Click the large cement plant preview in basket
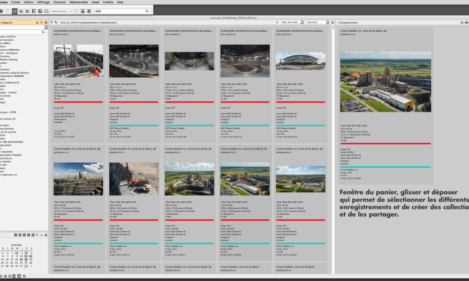This screenshot has height=281, width=469. [386, 81]
